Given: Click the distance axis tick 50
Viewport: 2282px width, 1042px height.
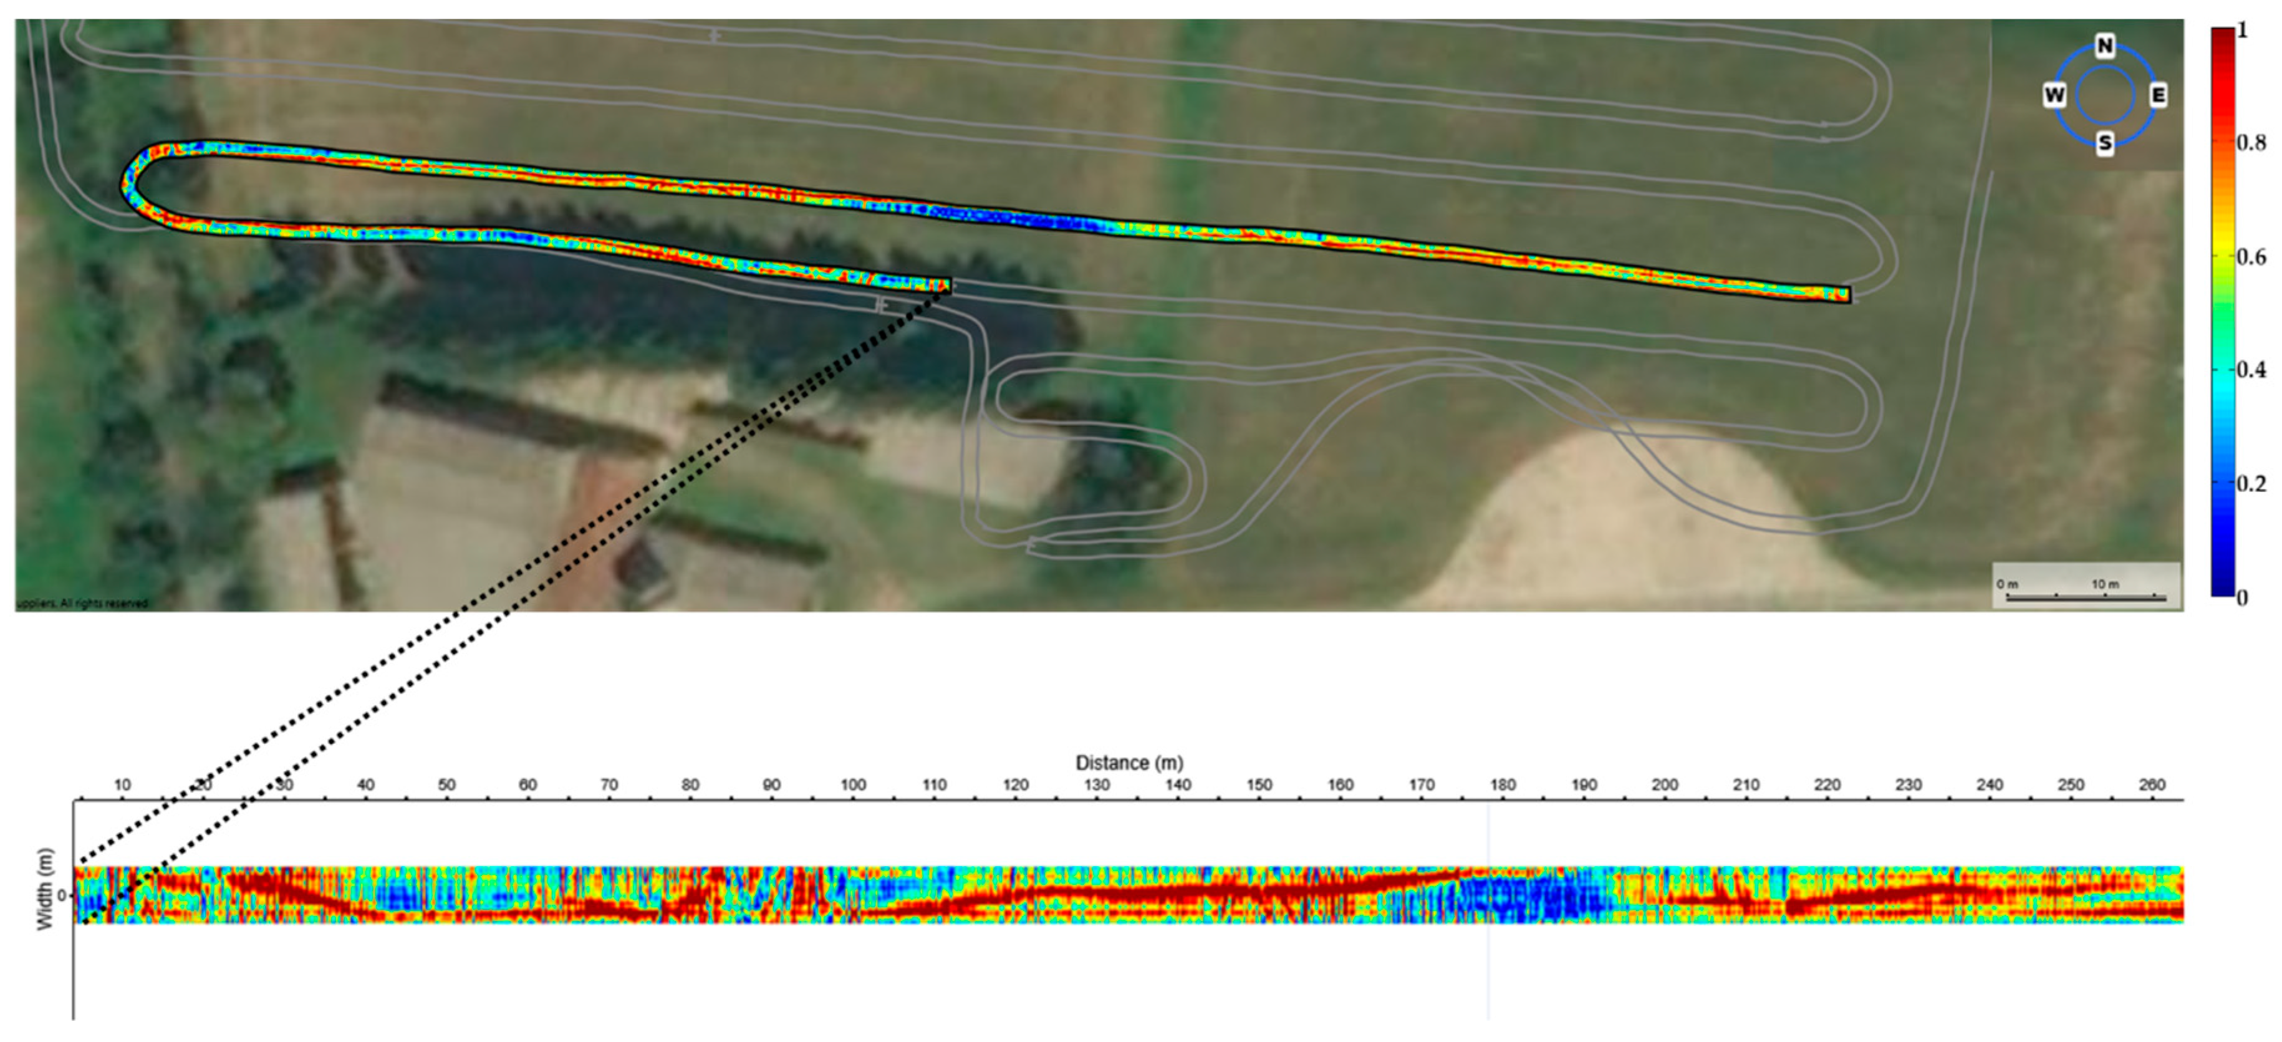Looking at the screenshot, I should point(446,784).
